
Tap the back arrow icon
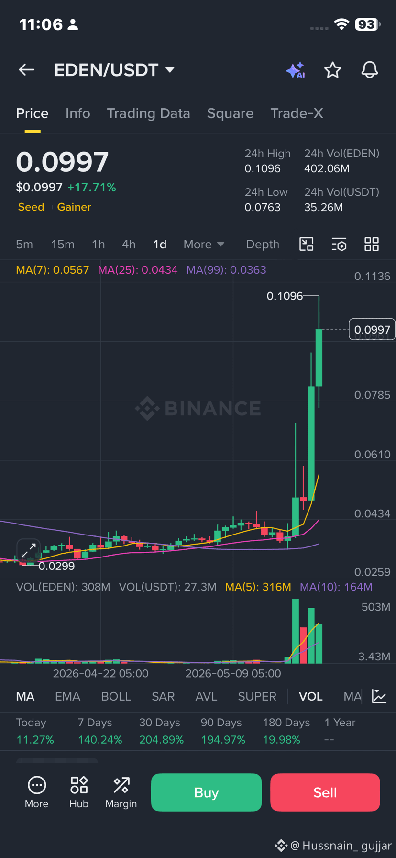[x=26, y=70]
